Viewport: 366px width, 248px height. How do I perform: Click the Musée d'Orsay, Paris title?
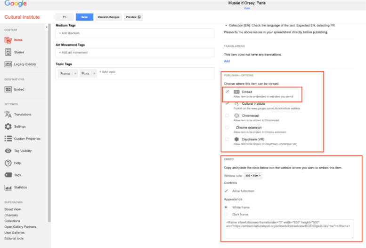pyautogui.click(x=247, y=3)
